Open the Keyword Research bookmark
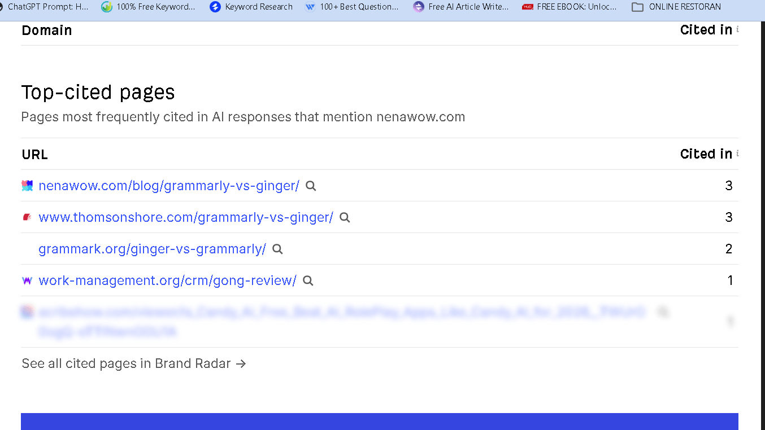 pyautogui.click(x=251, y=7)
